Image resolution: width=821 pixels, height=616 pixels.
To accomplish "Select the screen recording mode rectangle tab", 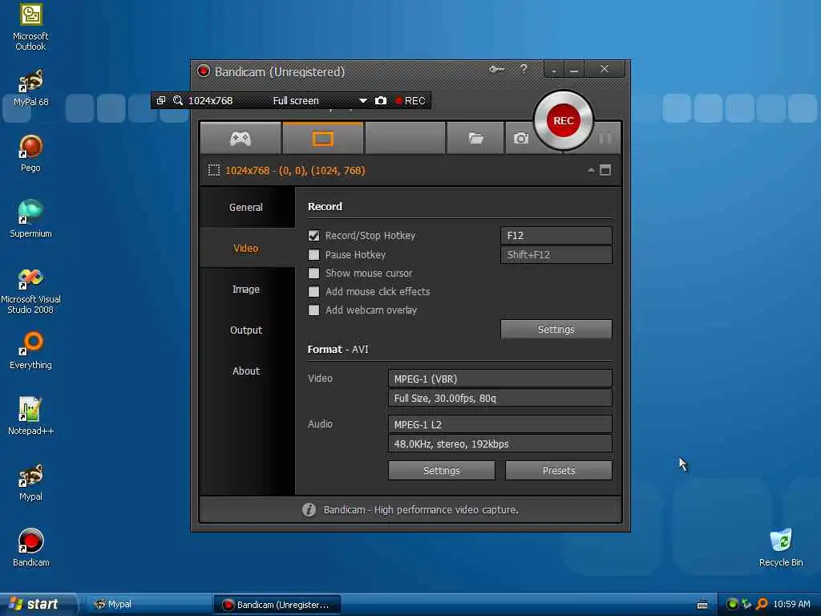I will (322, 138).
